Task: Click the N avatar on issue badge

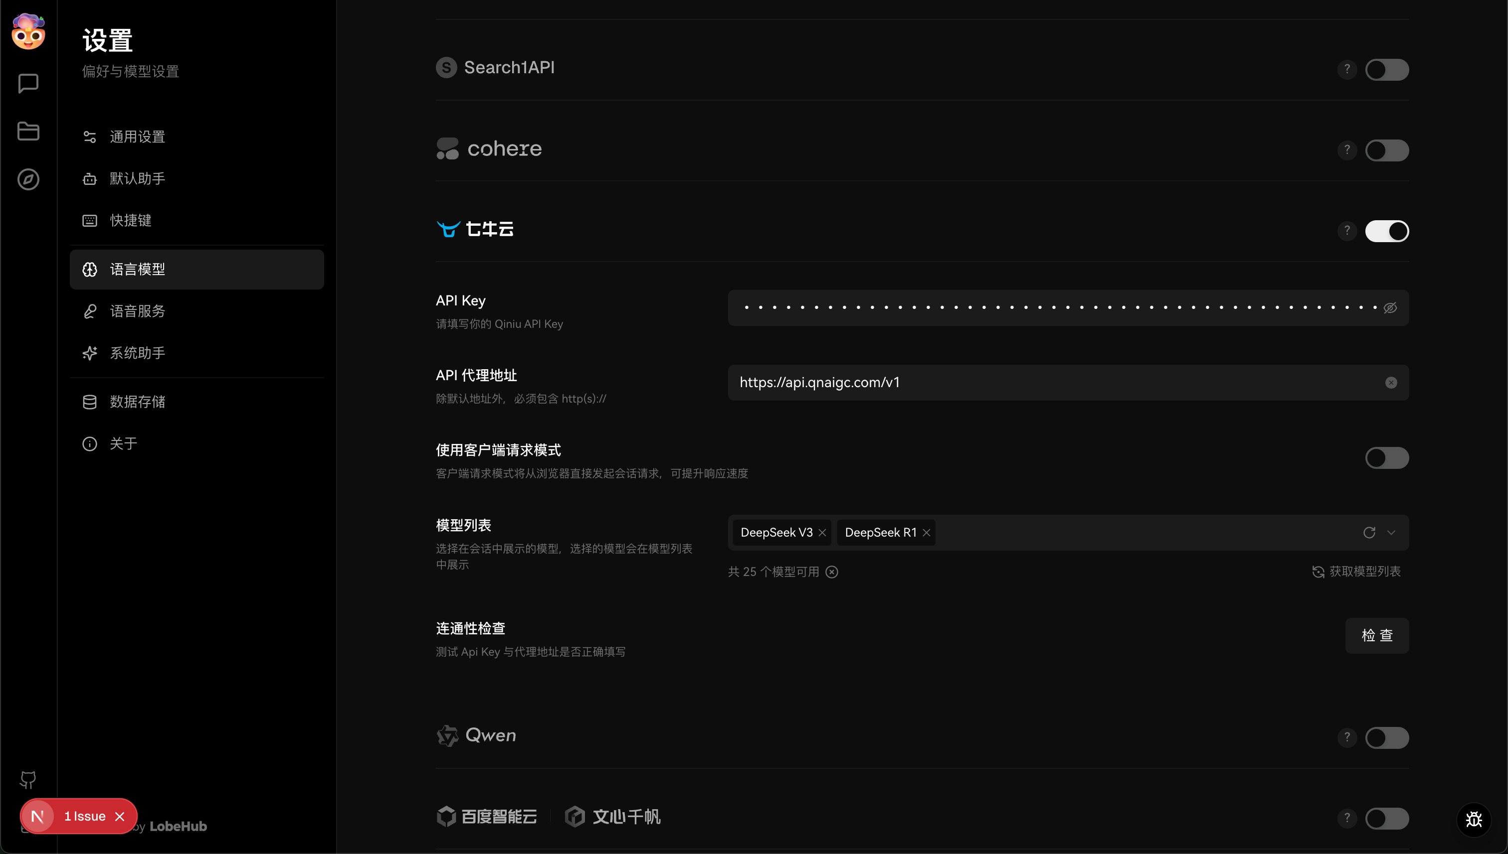Action: point(37,816)
